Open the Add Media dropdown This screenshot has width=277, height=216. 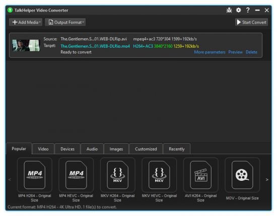(x=26, y=22)
